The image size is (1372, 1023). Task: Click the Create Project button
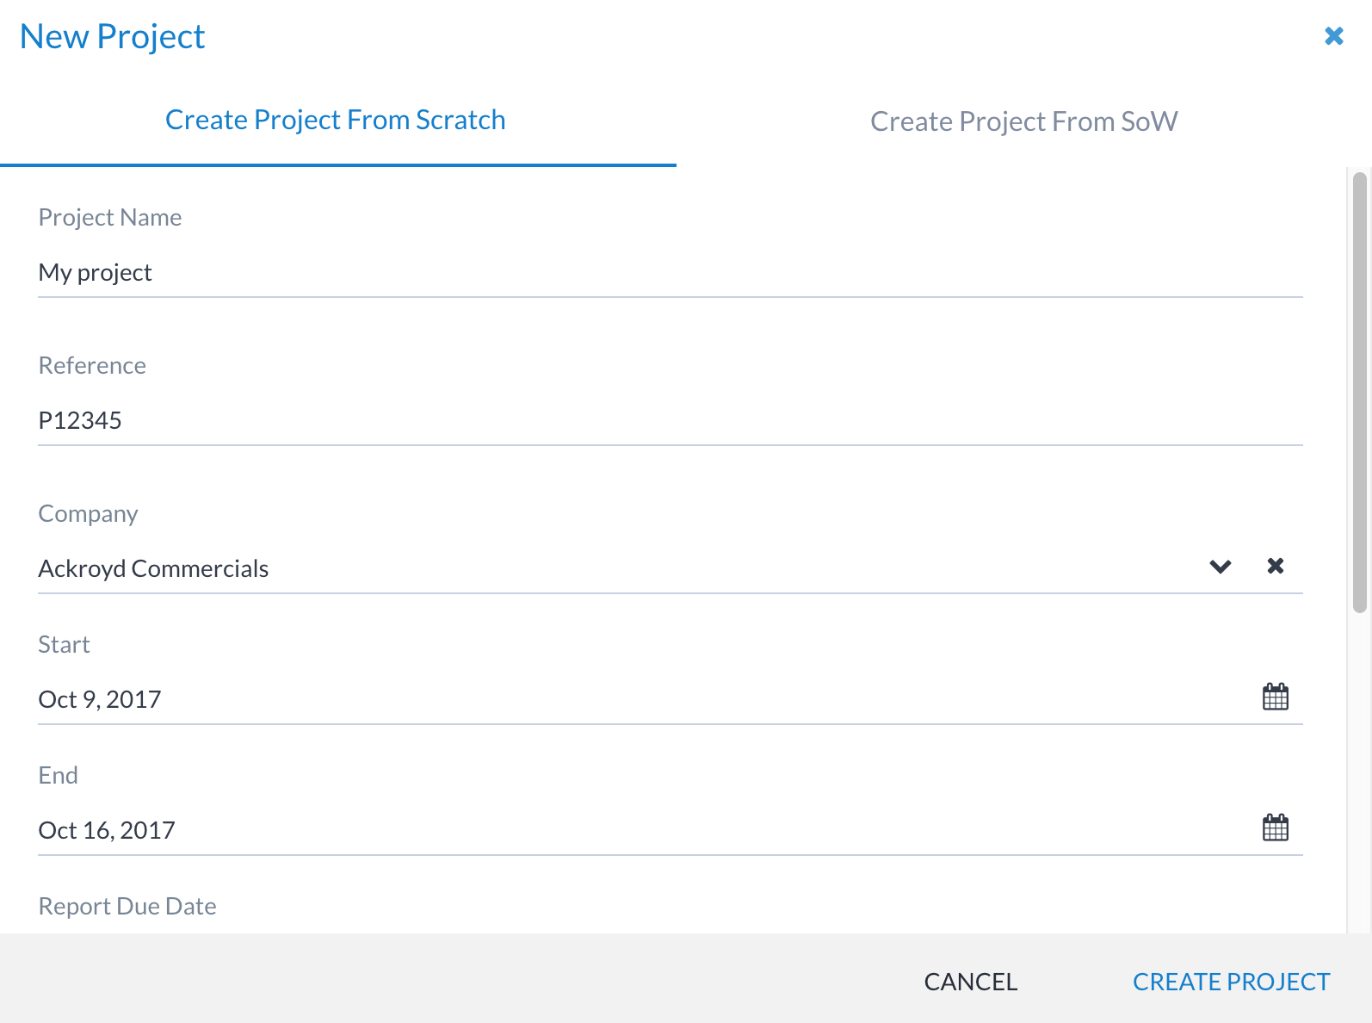(1231, 982)
